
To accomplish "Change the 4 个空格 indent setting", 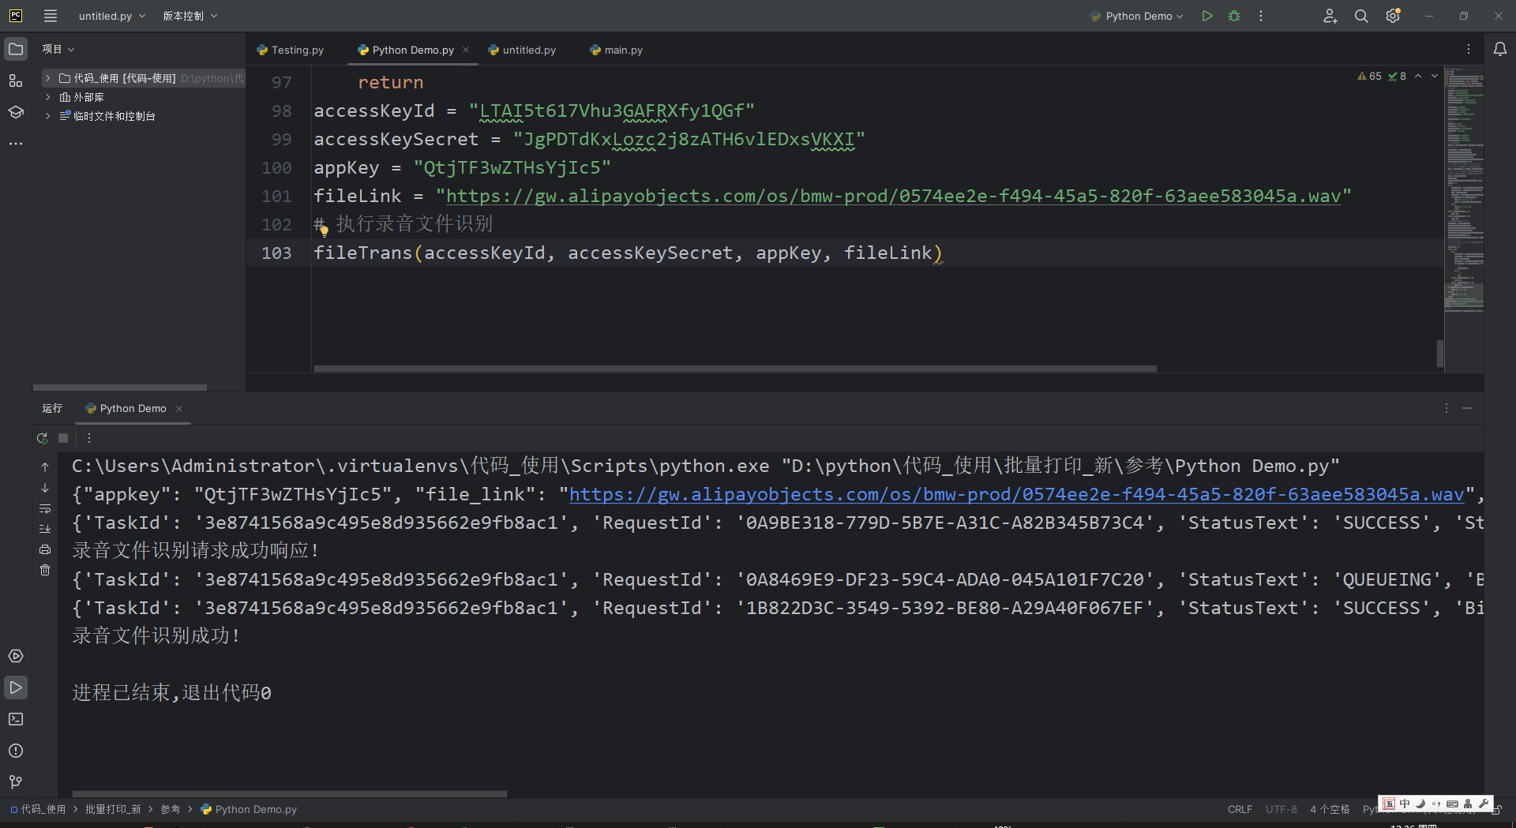I will [1330, 809].
